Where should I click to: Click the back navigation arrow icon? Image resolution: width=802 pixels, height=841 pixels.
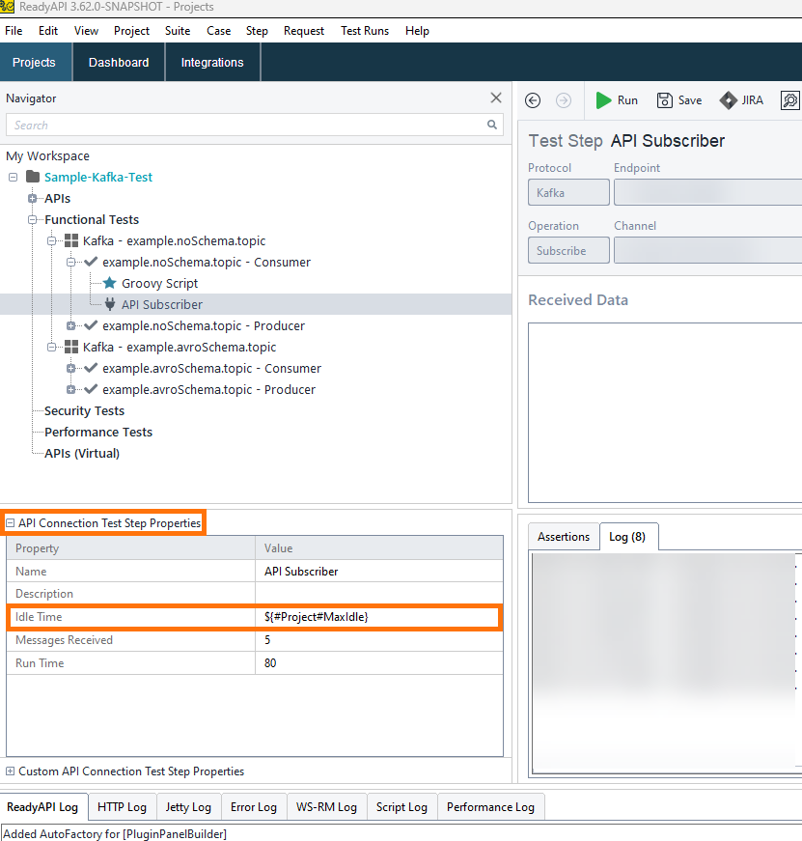click(533, 100)
